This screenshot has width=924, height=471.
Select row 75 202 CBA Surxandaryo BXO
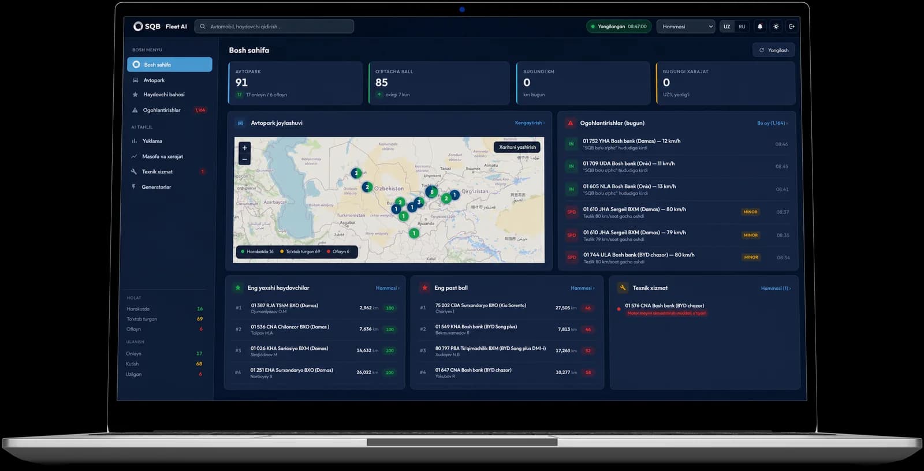(506, 308)
